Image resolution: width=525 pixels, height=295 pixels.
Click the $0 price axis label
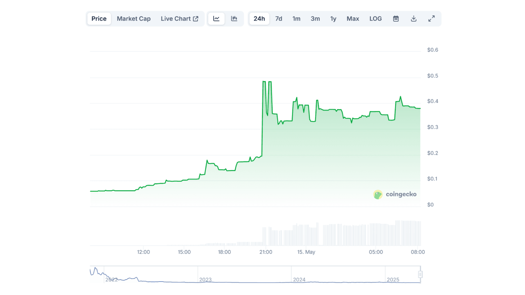430,205
